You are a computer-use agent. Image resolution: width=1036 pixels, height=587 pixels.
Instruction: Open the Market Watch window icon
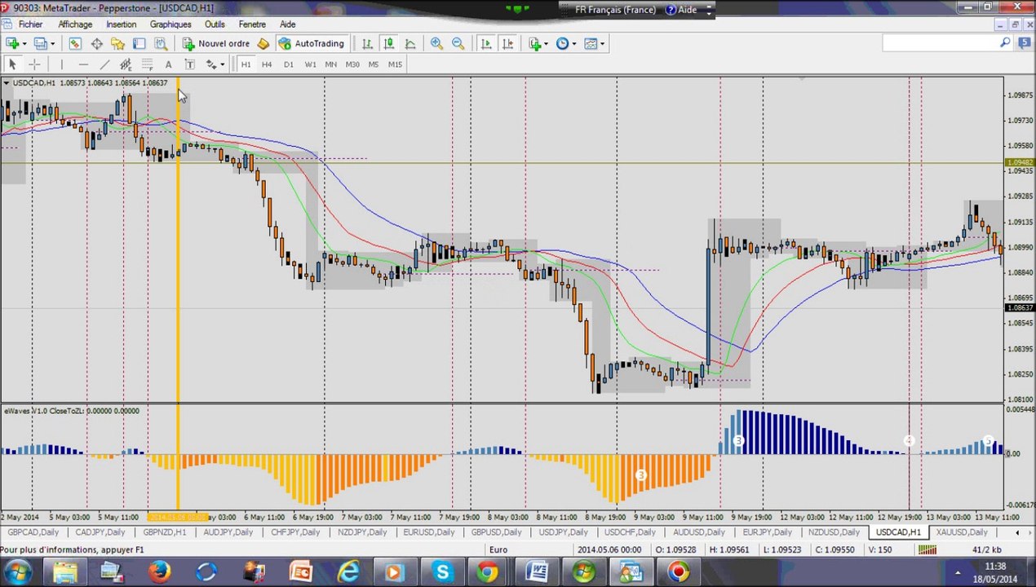coord(75,43)
